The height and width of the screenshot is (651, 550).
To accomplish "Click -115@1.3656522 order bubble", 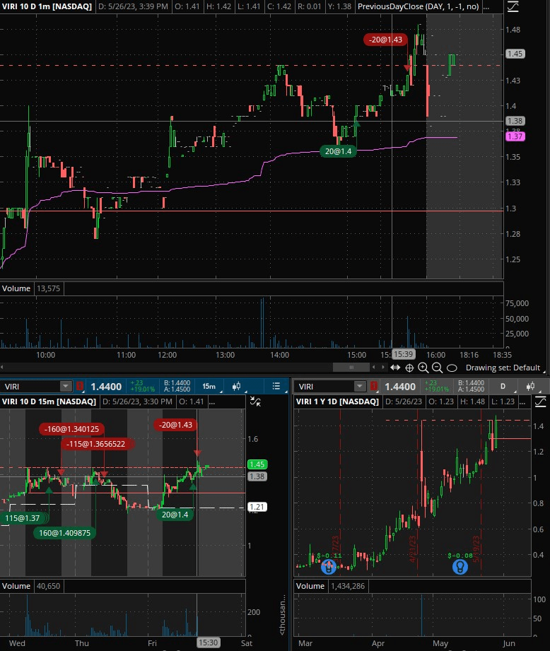I will (96, 444).
